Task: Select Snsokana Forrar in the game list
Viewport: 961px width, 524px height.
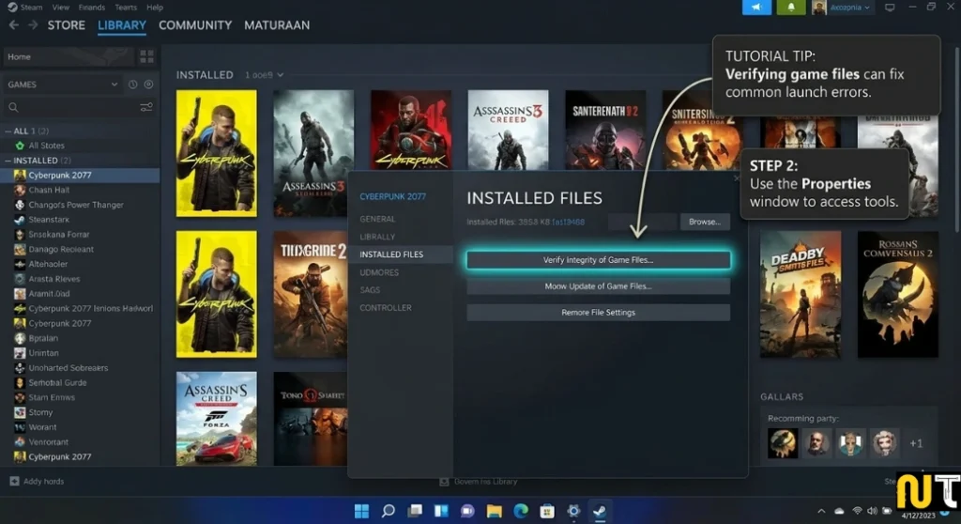Action: coord(59,235)
